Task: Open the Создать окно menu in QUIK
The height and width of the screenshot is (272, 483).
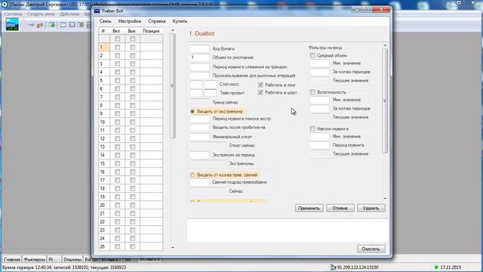Action: 41,14
